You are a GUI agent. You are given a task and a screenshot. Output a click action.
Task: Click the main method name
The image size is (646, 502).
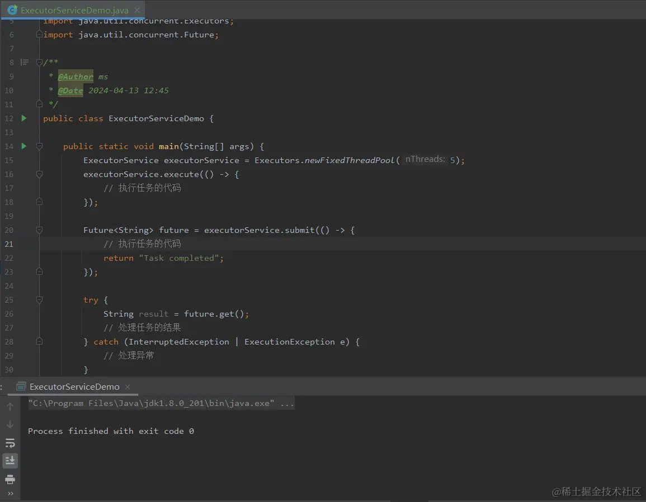click(x=169, y=146)
